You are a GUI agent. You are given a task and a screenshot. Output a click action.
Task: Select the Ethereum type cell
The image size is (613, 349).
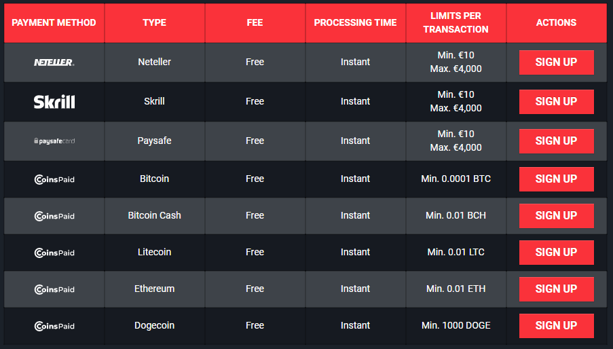click(154, 289)
